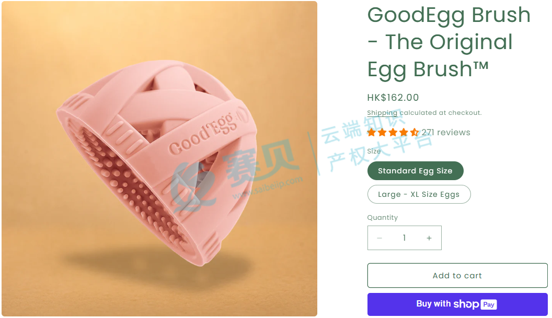Viewport: 552px width, 318px height.
Task: Decrease quantity with the minus icon
Action: point(379,238)
